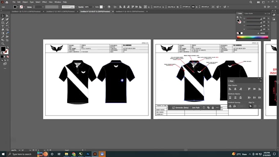The height and width of the screenshot is (157, 279).
Task: Click the Join Path button
Action: point(196,107)
